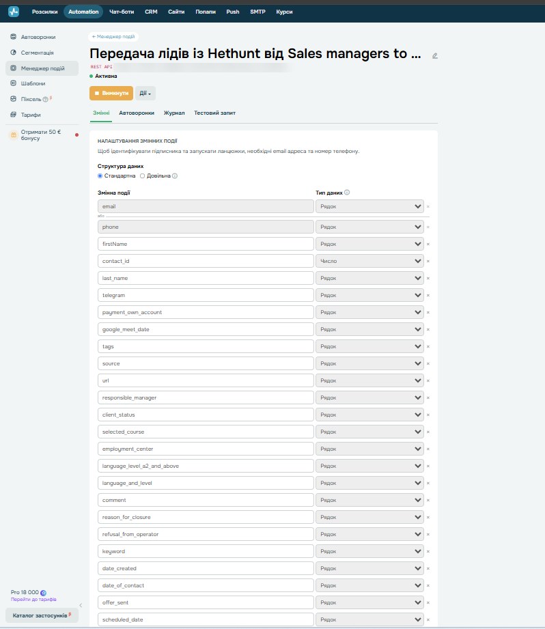The width and height of the screenshot is (545, 629).
Task: Open Число dropdown for contact_id
Action: click(369, 261)
